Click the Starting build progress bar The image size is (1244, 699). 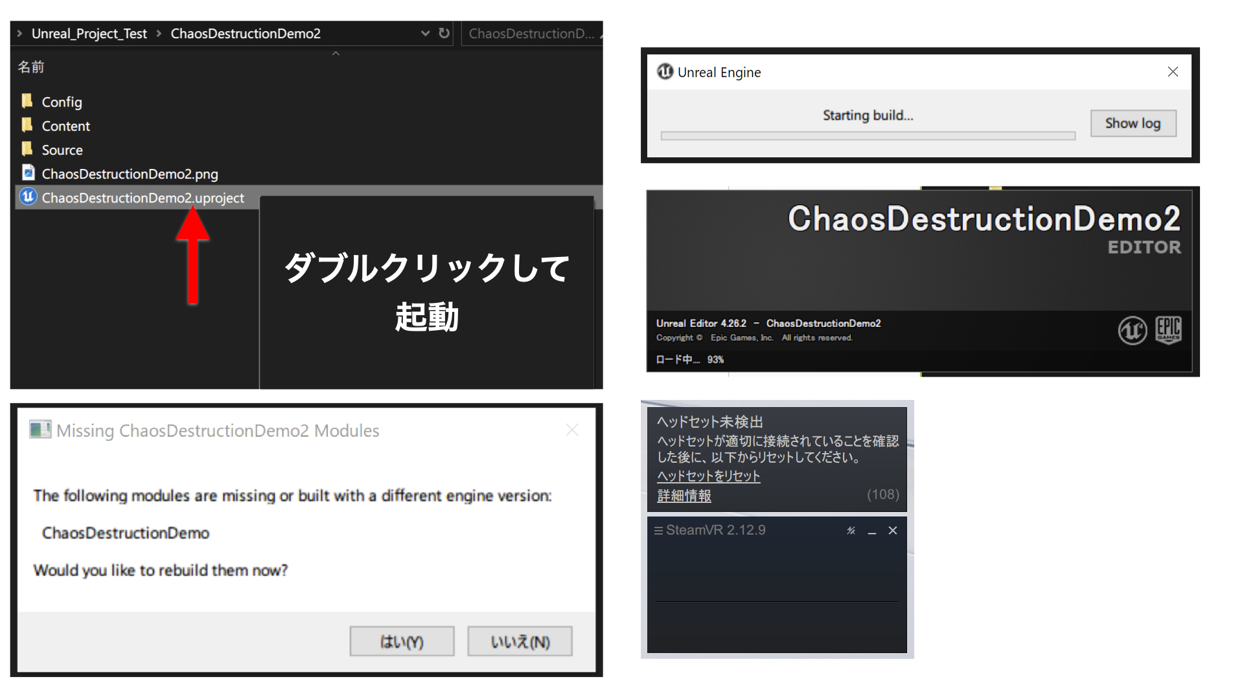[x=868, y=136]
